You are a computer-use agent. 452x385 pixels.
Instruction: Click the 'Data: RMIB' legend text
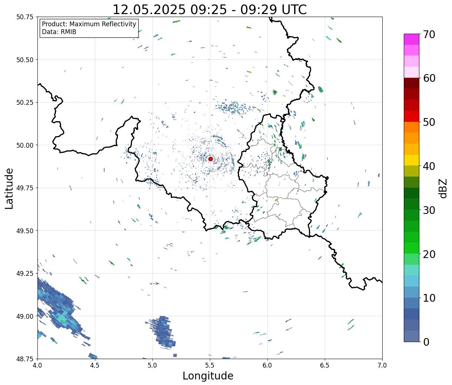59,32
